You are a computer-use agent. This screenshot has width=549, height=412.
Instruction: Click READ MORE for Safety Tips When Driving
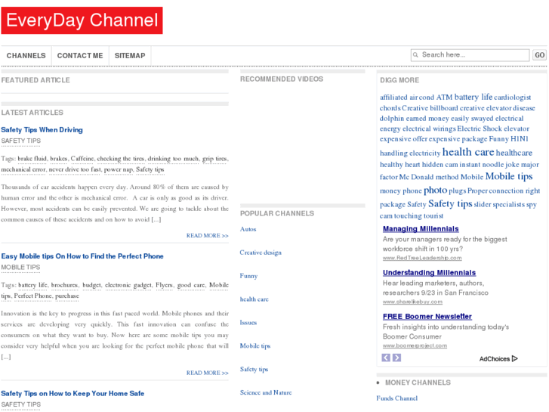tap(207, 236)
